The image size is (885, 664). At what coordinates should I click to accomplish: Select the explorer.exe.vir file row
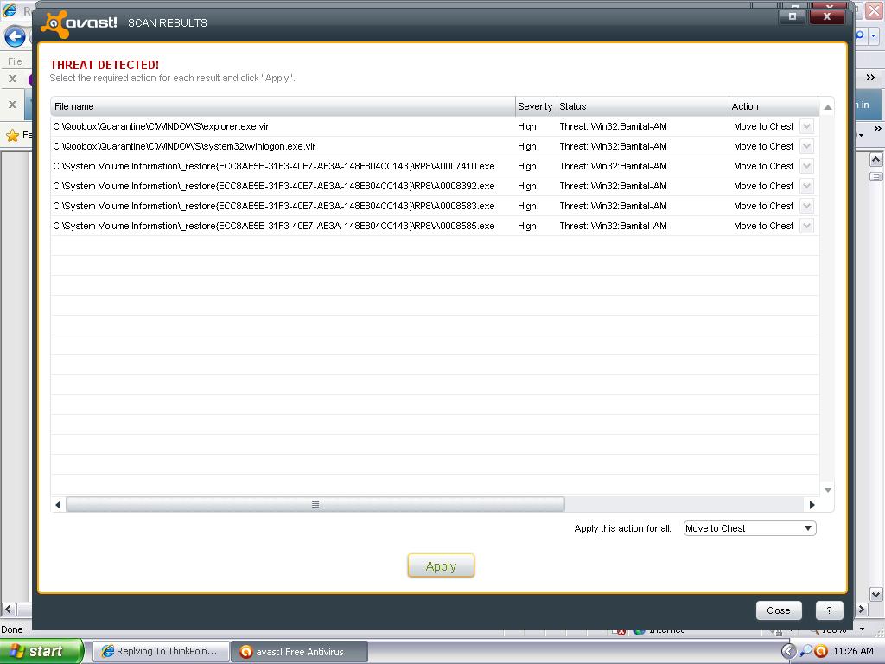[x=435, y=126]
